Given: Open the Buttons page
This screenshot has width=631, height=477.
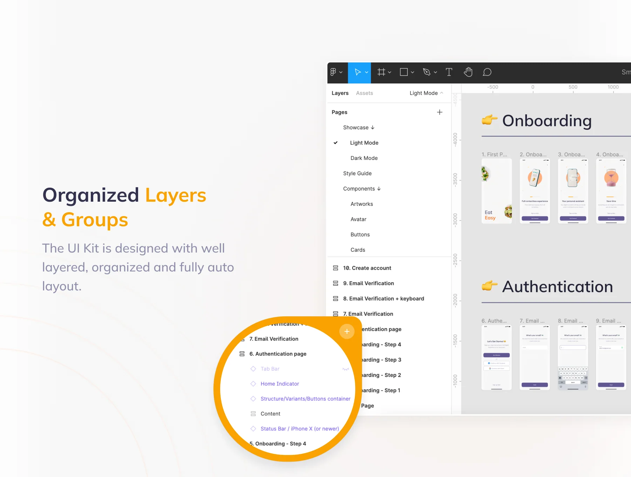Looking at the screenshot, I should pos(360,235).
